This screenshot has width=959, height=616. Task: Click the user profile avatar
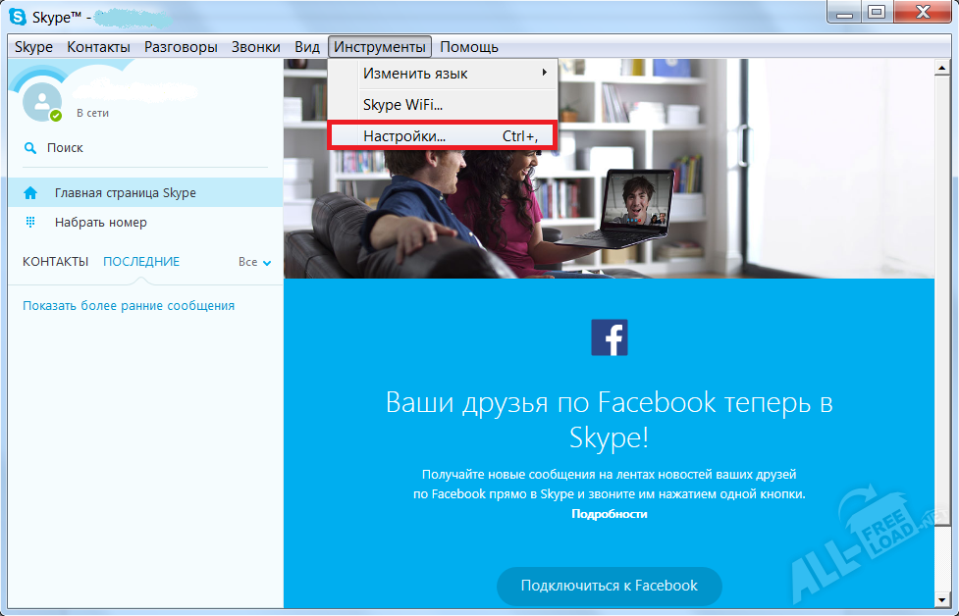pyautogui.click(x=42, y=101)
